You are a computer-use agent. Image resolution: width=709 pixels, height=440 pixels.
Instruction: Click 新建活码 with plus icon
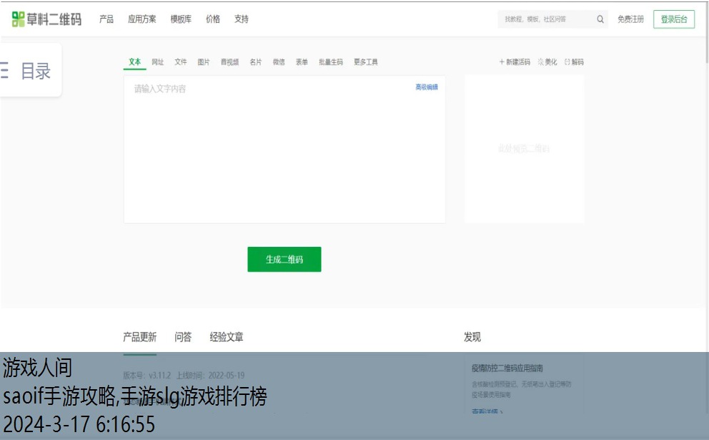pyautogui.click(x=515, y=62)
